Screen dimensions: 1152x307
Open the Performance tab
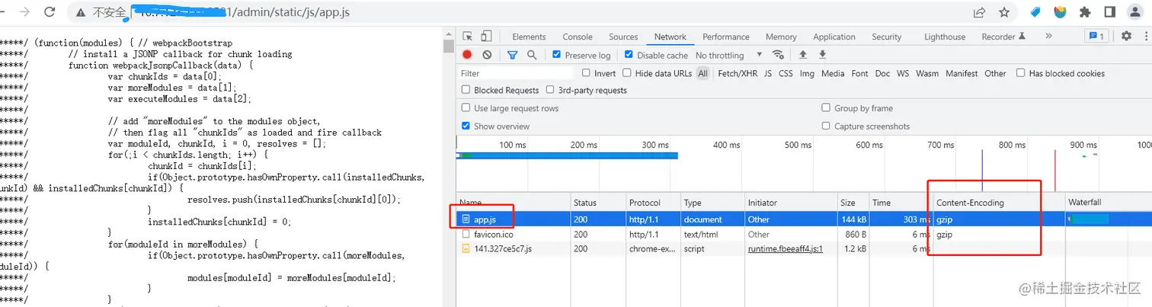pos(726,37)
